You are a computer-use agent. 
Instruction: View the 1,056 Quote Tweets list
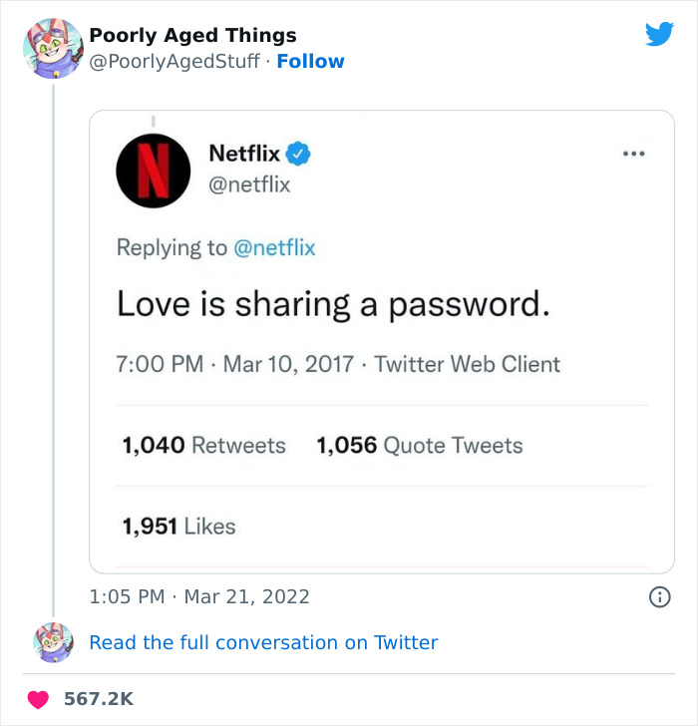[420, 446]
